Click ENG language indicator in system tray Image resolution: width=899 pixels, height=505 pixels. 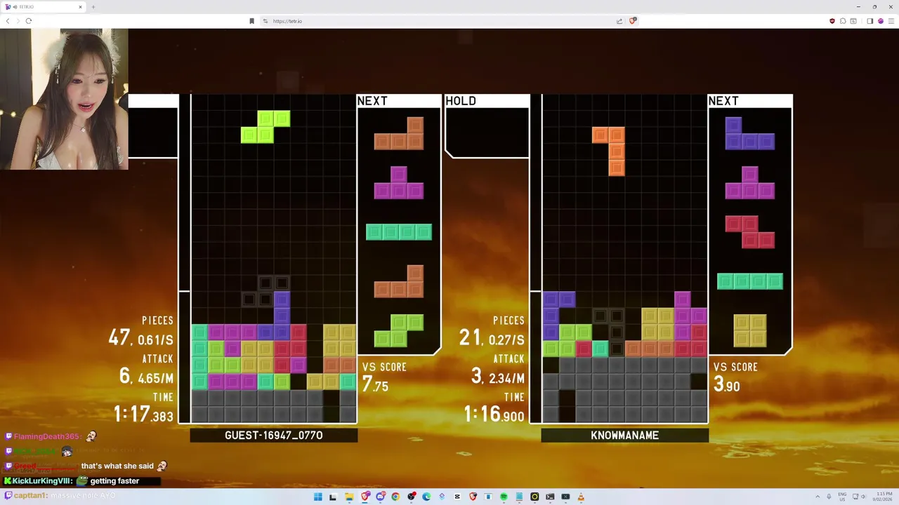coord(842,497)
